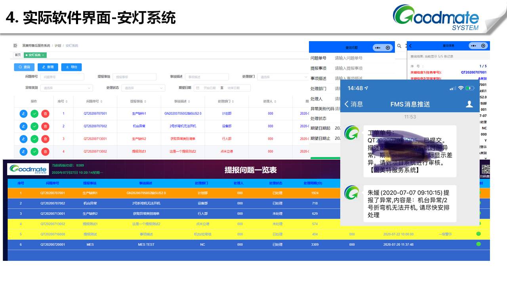Image resolution: width=507 pixels, height=285 pixels.
Task: Select the 安灯系统 tab
Action: click(x=34, y=55)
